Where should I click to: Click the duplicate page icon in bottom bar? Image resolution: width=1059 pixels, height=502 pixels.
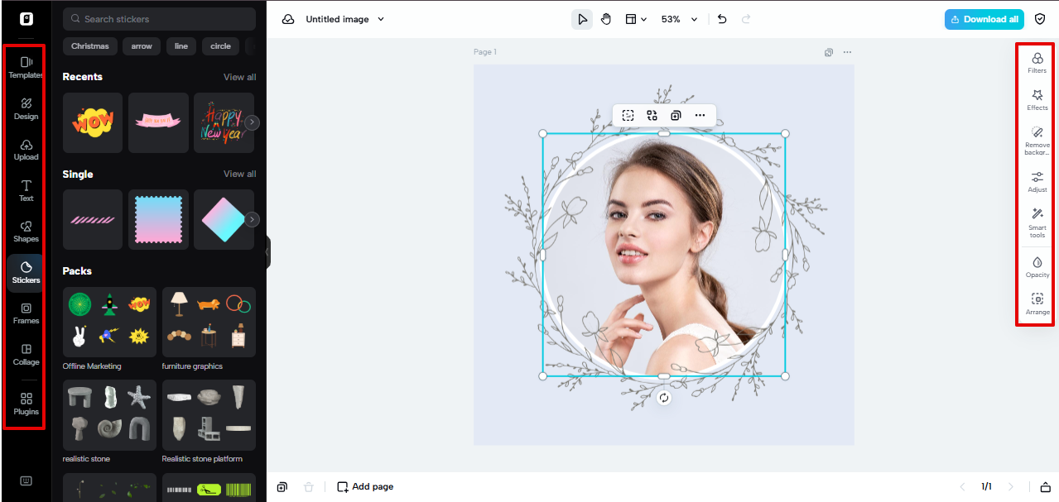click(282, 486)
